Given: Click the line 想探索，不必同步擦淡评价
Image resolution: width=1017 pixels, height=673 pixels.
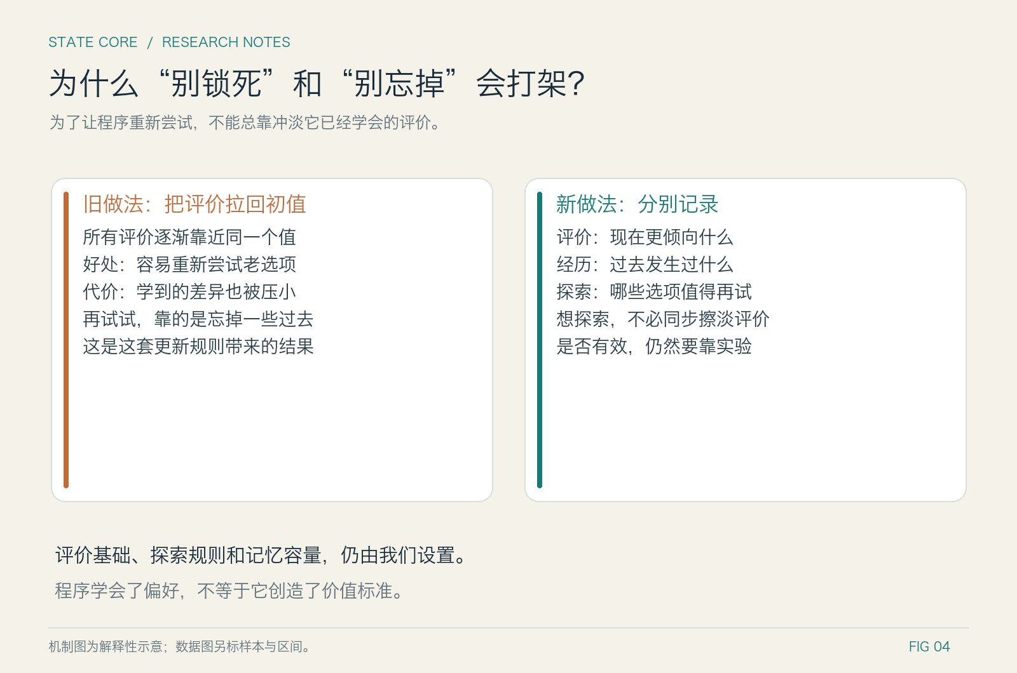Looking at the screenshot, I should (663, 319).
